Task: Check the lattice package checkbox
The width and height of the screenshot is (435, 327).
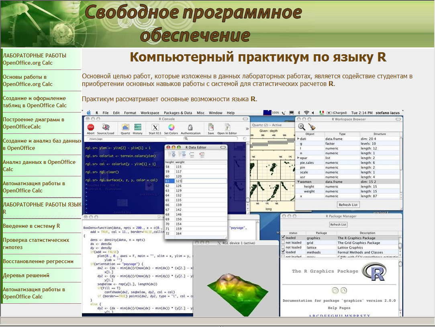Action: pyautogui.click(x=283, y=247)
